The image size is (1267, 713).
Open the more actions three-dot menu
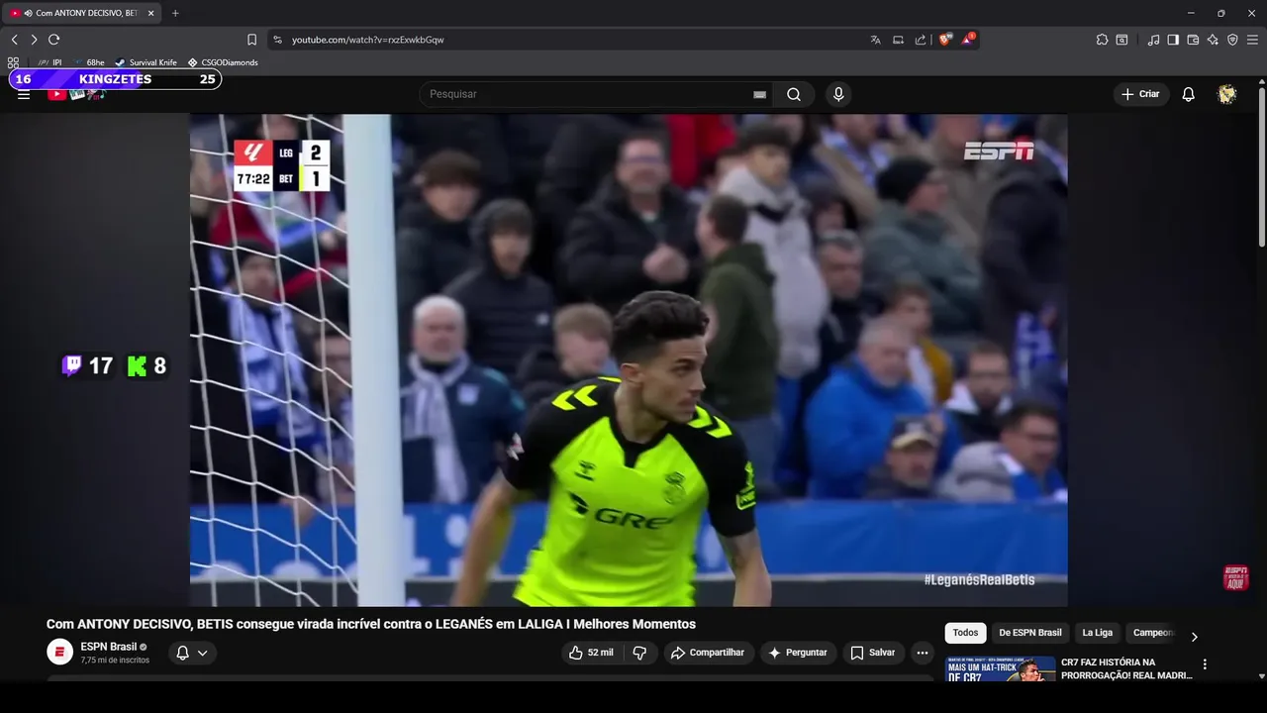pyautogui.click(x=923, y=653)
